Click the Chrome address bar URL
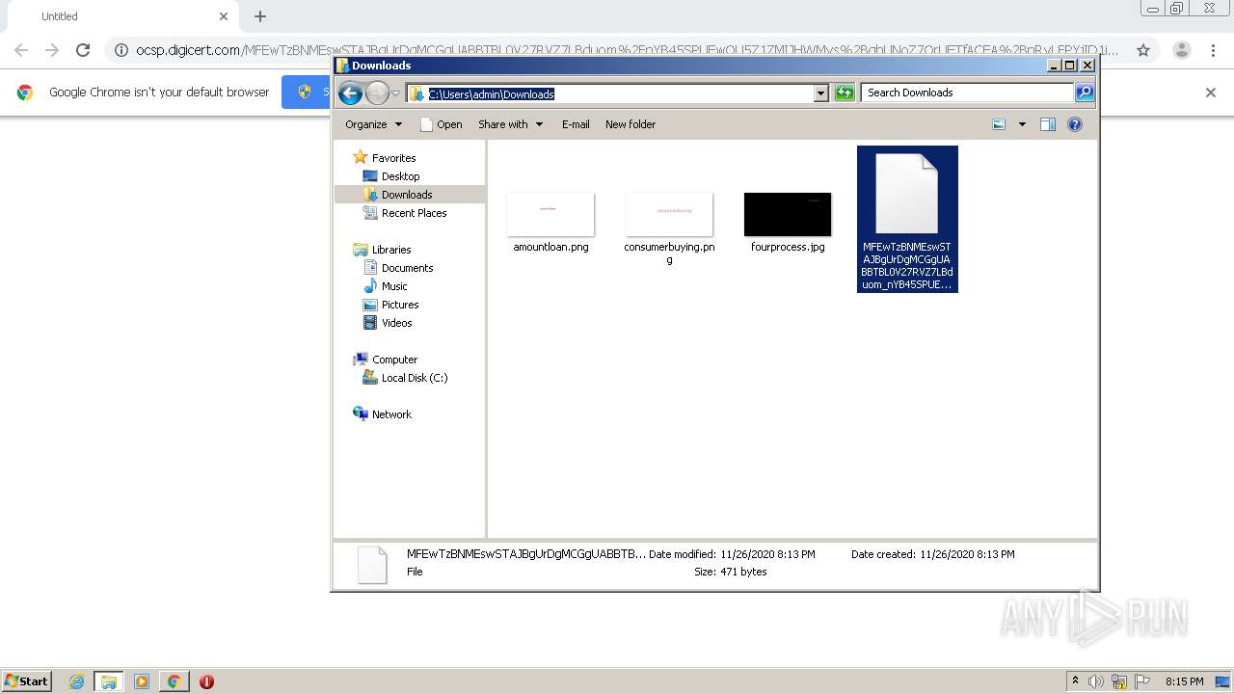The width and height of the screenshot is (1234, 694). [627, 50]
